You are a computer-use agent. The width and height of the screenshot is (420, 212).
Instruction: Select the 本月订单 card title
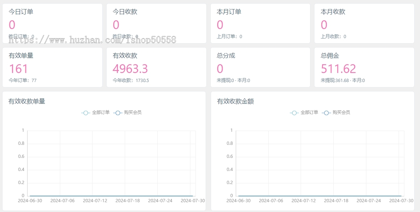(x=229, y=12)
